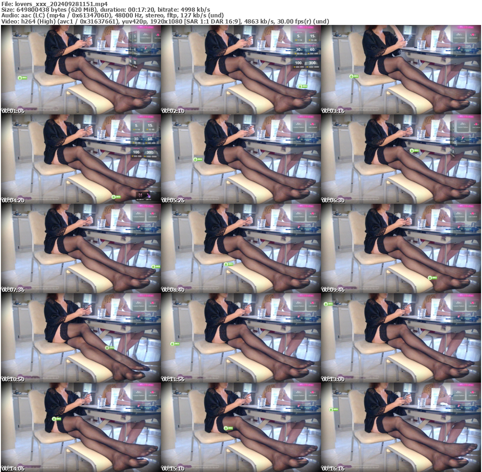Click the green lock icon in last row

coord(53,418)
